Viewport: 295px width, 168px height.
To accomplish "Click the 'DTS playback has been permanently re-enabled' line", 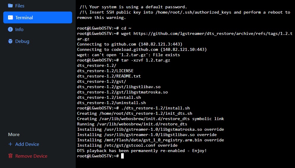I will click(142, 151).
